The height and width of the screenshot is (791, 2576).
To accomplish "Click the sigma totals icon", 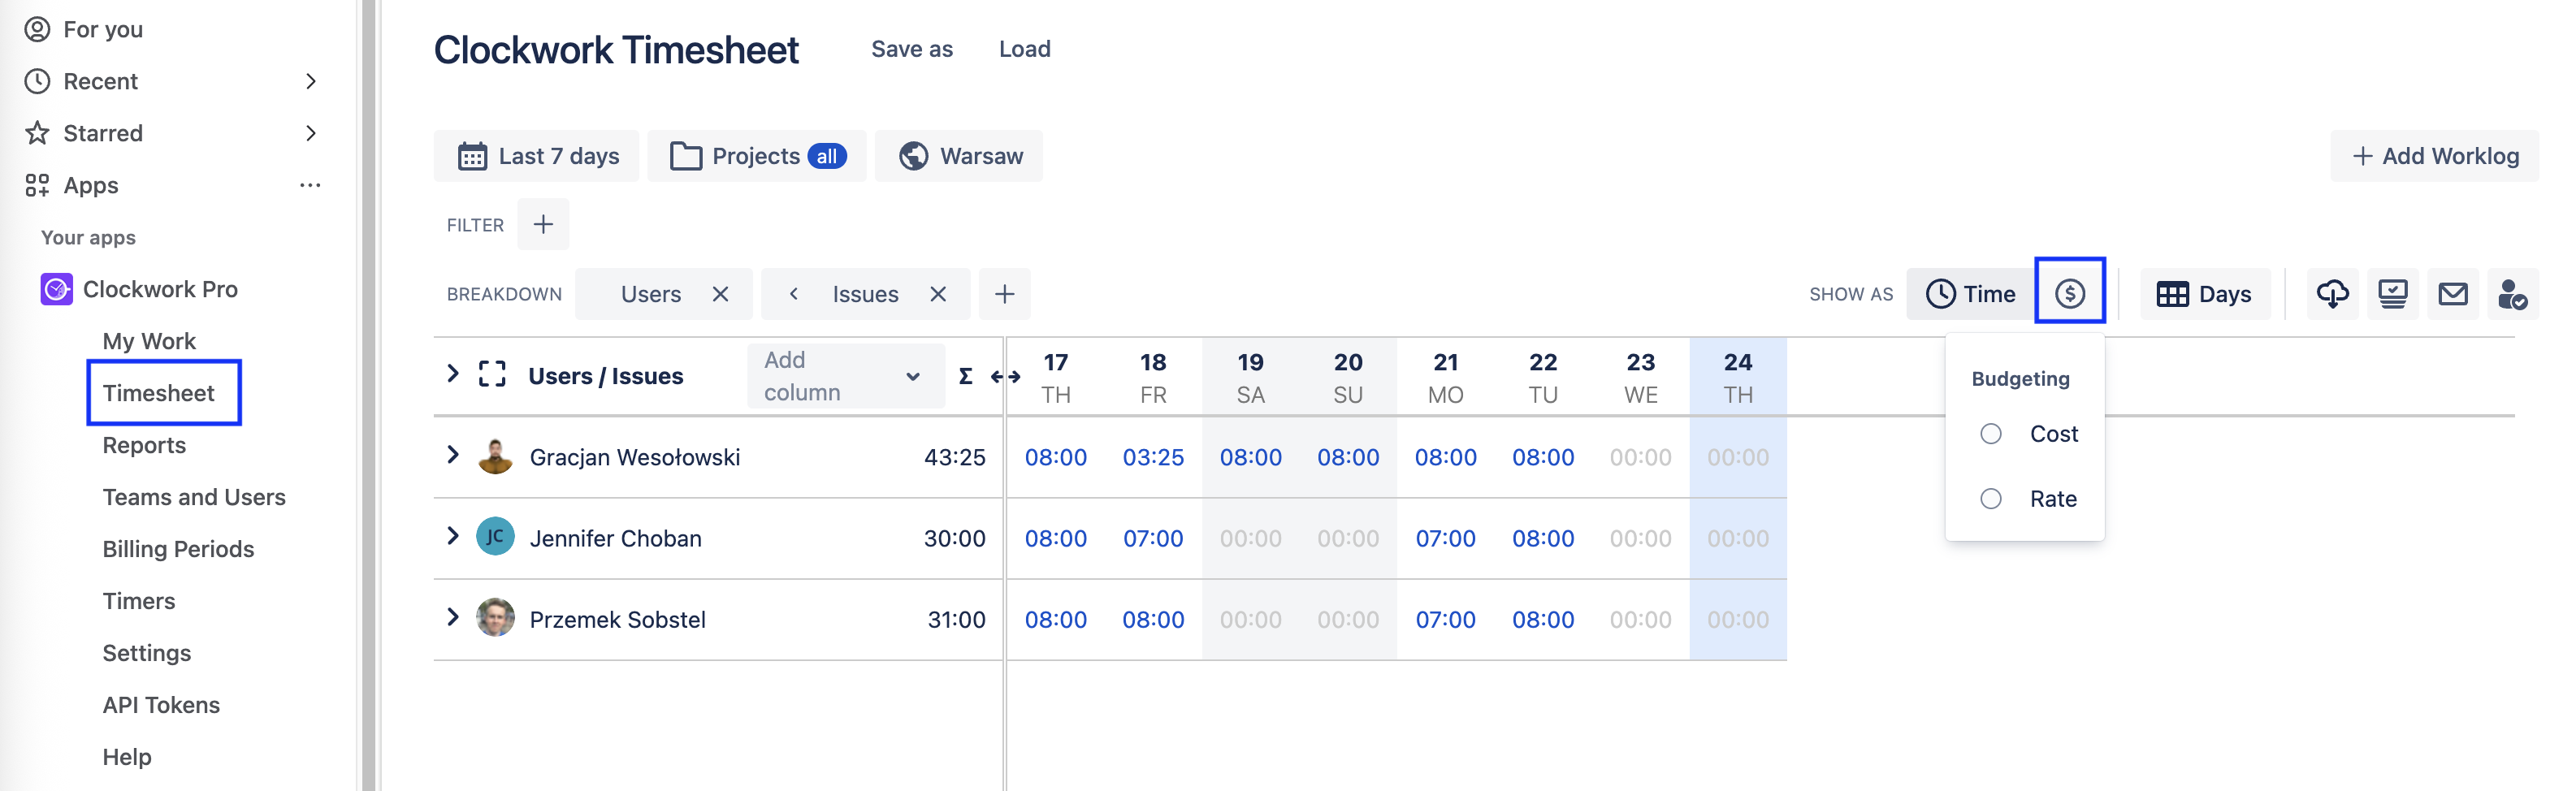I will 965,376.
